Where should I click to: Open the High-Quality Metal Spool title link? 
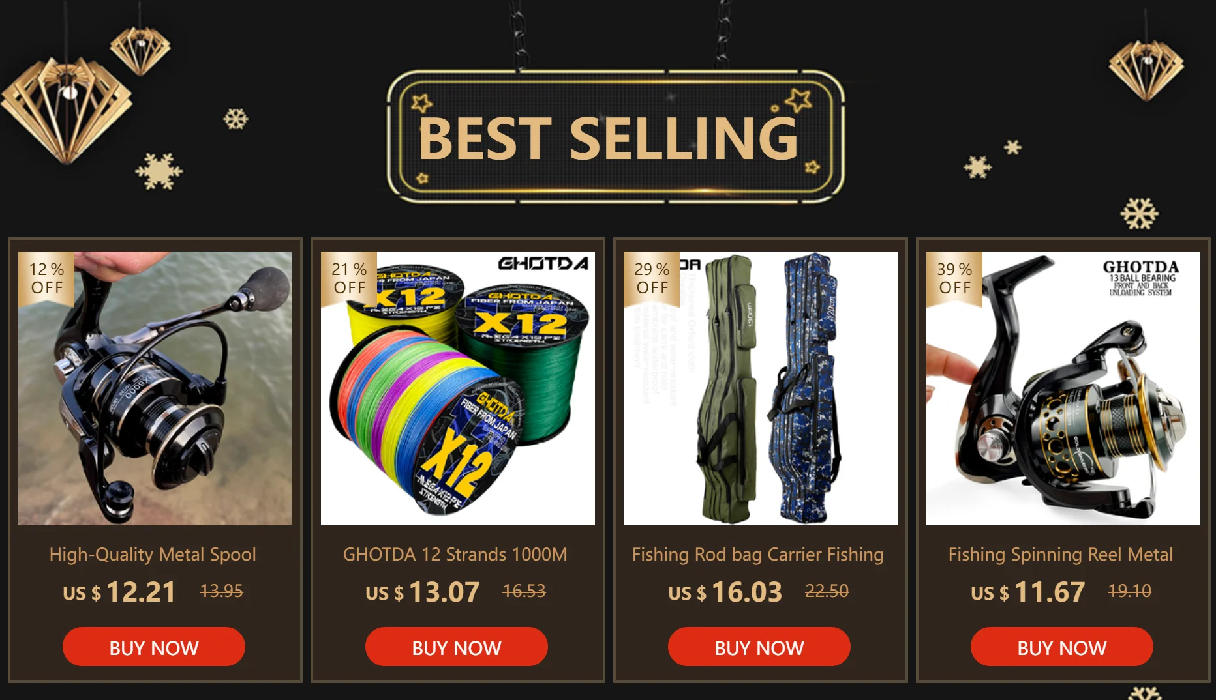(x=153, y=554)
